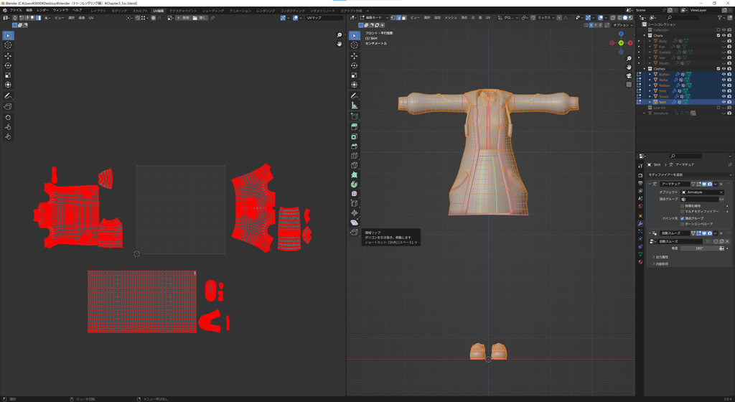The width and height of the screenshot is (735, 402).
Task: Select the Measure tool in the 3D viewport
Action: (x=354, y=106)
